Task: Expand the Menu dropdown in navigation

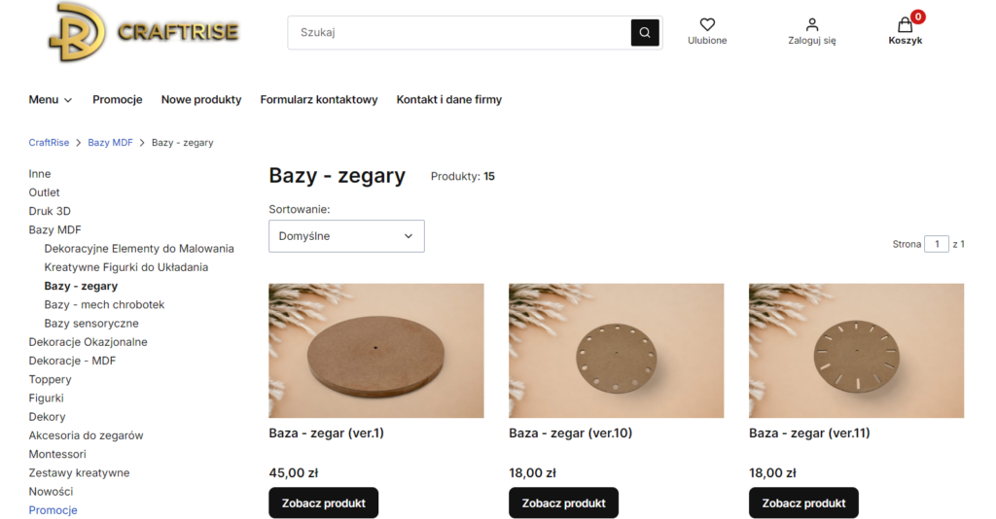Action: (51, 99)
